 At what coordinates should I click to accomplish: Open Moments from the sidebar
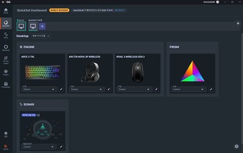[x=6, y=48]
